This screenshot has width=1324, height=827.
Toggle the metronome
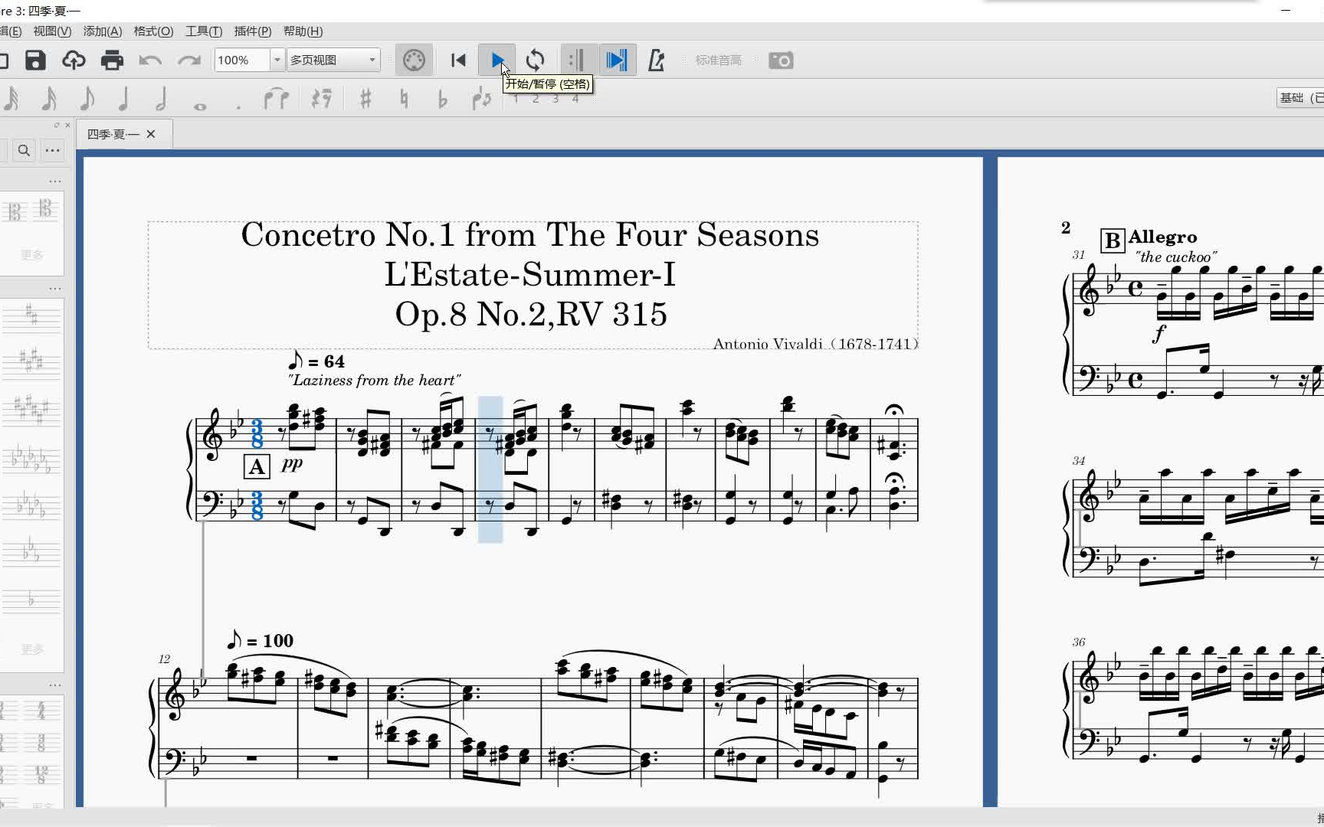656,60
